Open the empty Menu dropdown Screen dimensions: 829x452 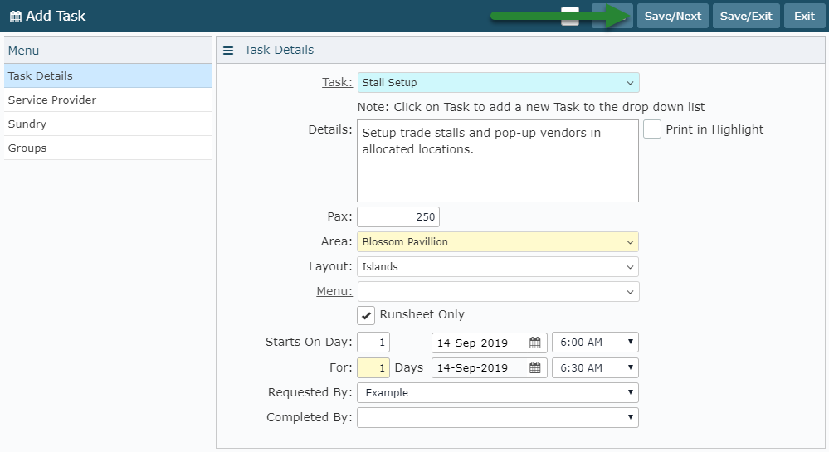[x=498, y=291]
